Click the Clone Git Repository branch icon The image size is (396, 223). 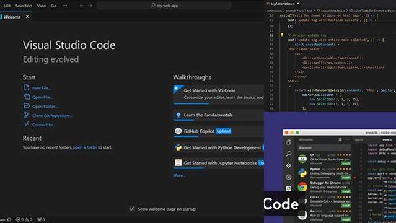pyautogui.click(x=26, y=115)
